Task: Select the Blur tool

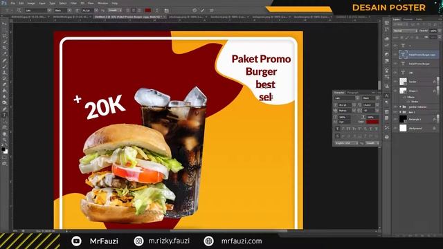Action: pyautogui.click(x=5, y=97)
